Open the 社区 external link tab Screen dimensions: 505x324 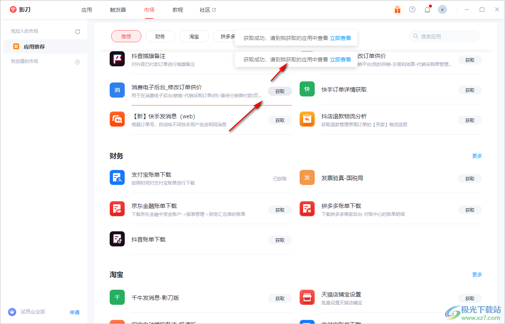click(208, 10)
